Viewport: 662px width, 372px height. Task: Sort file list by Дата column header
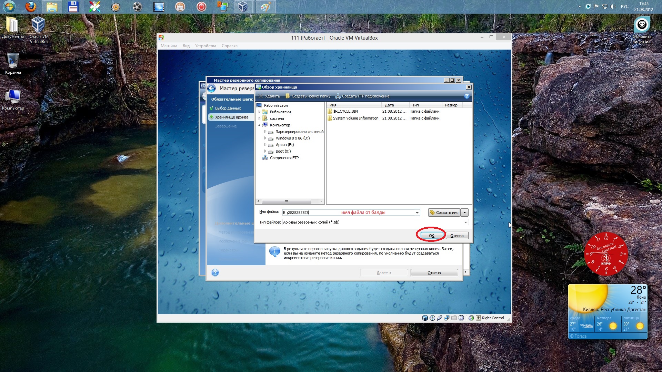tap(395, 105)
